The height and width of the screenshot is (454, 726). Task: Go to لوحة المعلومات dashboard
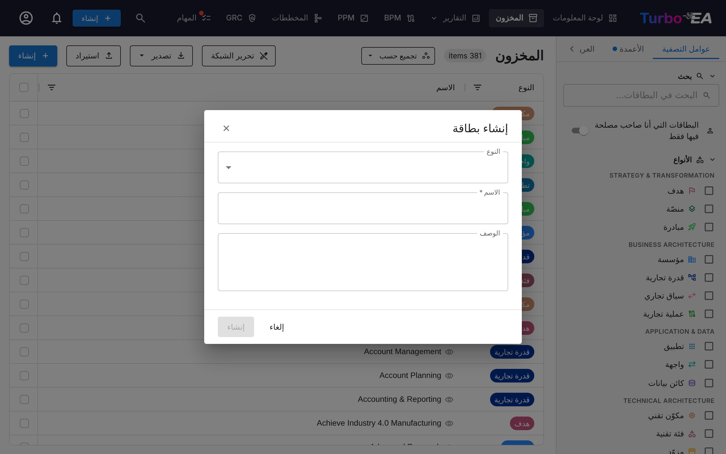[x=585, y=18]
